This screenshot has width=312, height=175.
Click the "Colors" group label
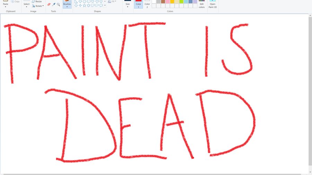(x=170, y=11)
